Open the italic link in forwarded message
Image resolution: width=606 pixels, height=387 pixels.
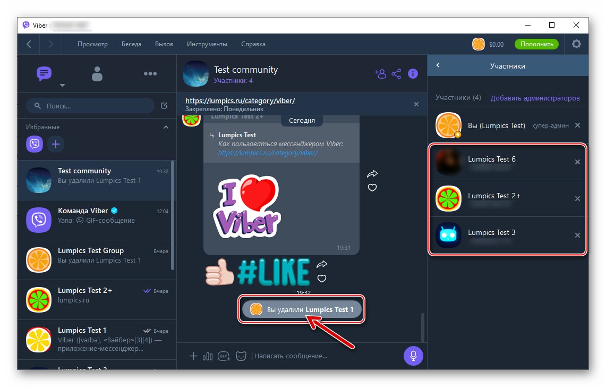click(268, 153)
